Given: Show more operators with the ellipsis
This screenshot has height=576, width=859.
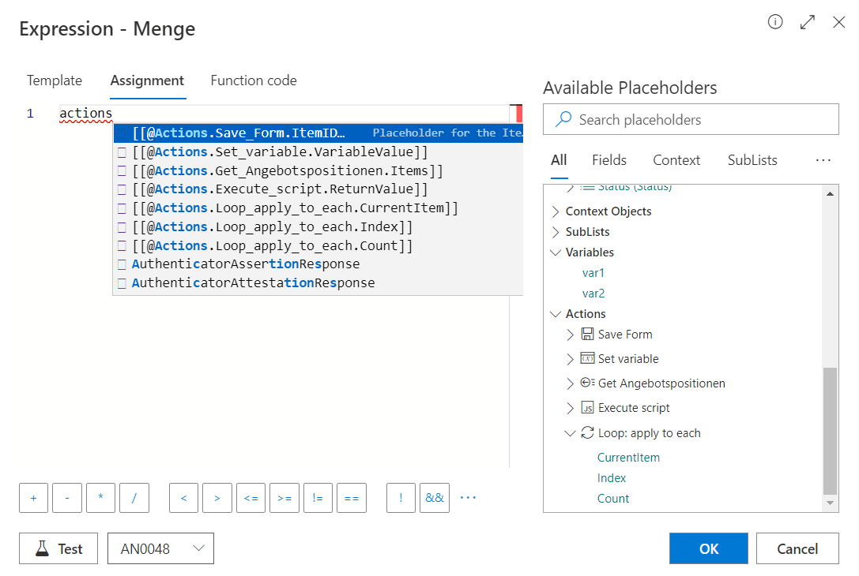Looking at the screenshot, I should [x=468, y=497].
